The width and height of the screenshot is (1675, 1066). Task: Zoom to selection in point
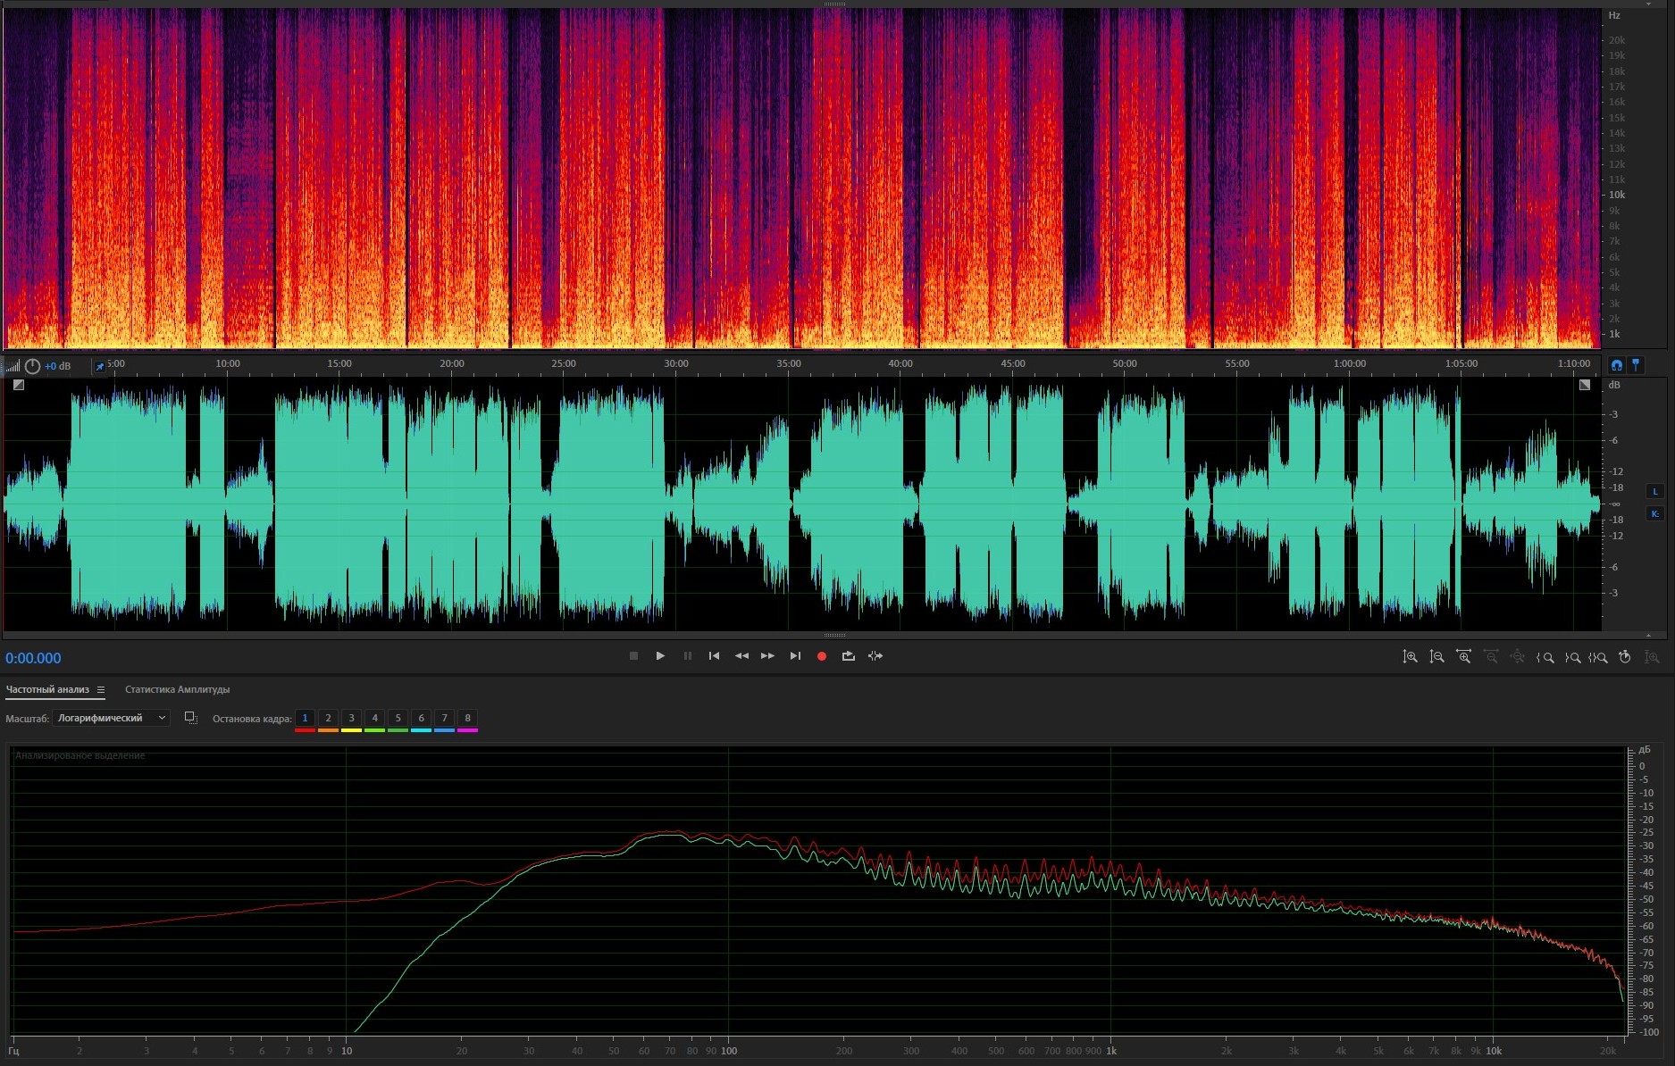(x=1545, y=657)
